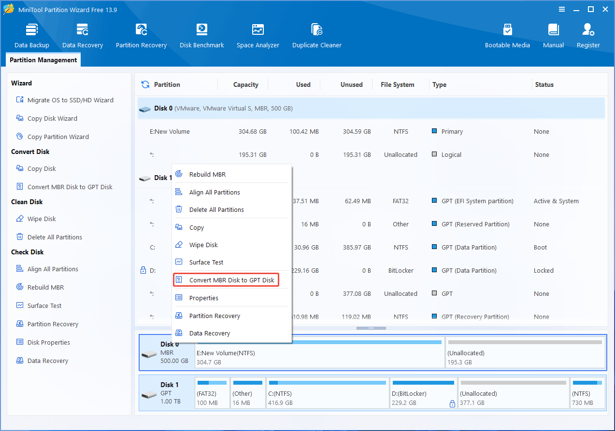Open the Copy Partition Wizard
The image size is (615, 431).
[x=52, y=137]
